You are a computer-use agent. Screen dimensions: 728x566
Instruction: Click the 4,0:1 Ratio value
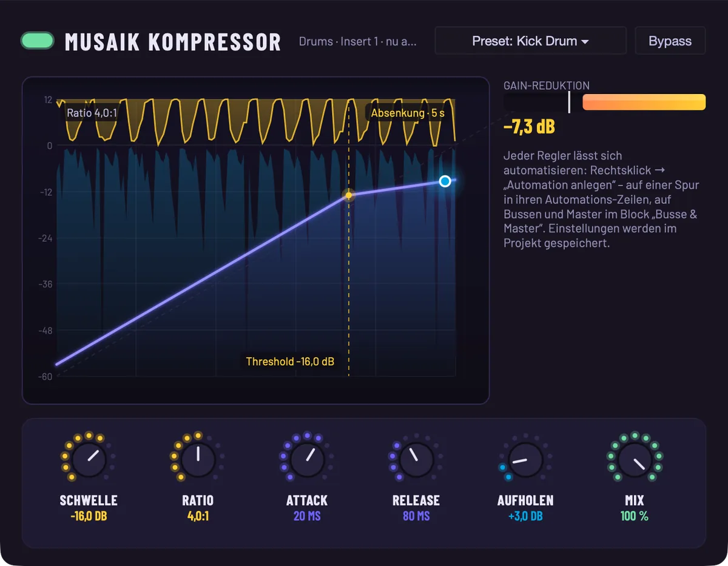198,516
